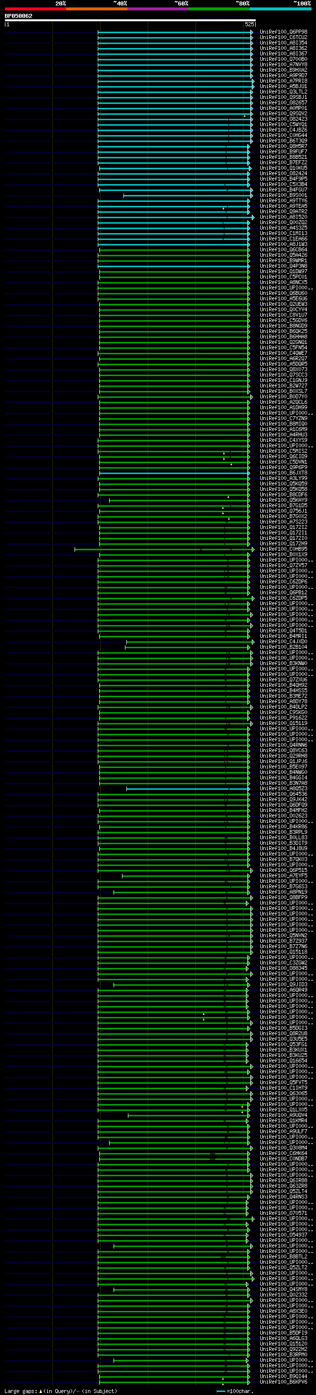Click the last hit UniRef100_B6KPV6
This screenshot has height=1395, width=316.
(283, 1383)
